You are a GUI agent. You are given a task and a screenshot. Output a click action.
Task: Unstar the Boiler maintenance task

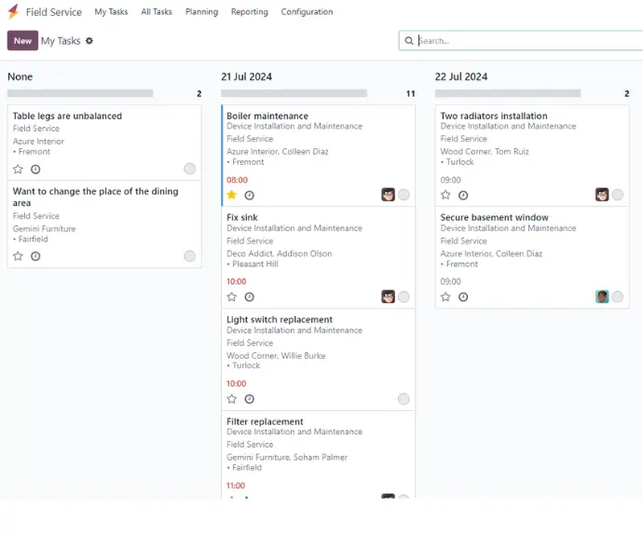(x=232, y=195)
